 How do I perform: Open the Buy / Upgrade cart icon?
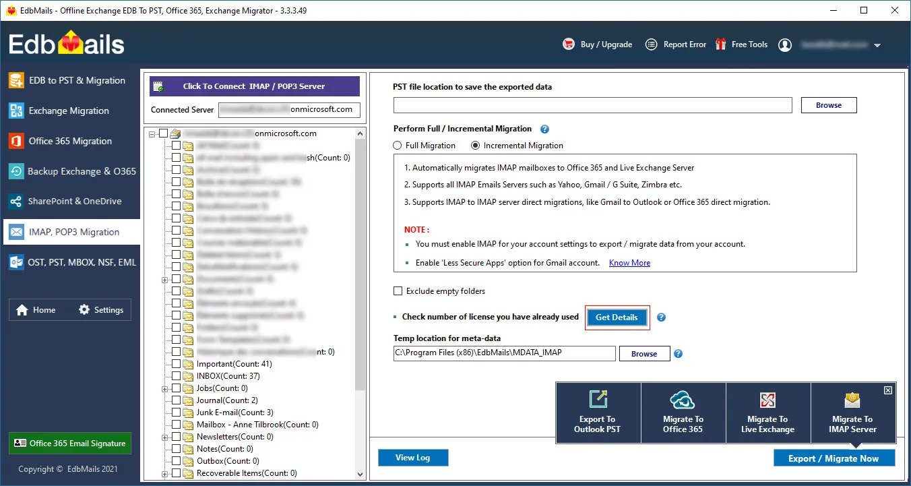569,44
